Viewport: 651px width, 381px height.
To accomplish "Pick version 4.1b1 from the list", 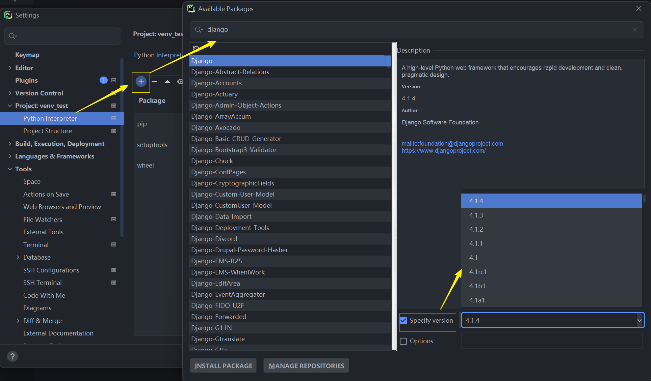I will (551, 286).
